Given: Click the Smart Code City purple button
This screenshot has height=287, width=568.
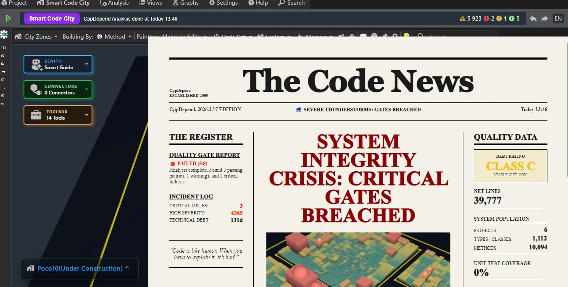Looking at the screenshot, I should [x=52, y=18].
